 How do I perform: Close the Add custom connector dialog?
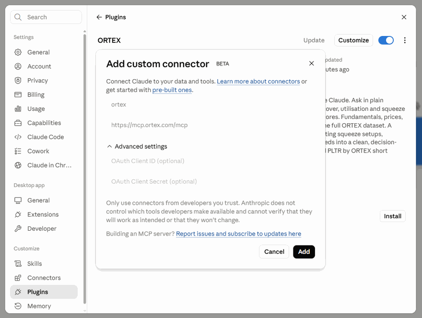pyautogui.click(x=311, y=63)
